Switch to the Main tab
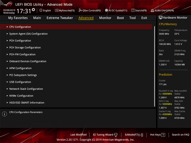191x143 pixels. [37, 18]
